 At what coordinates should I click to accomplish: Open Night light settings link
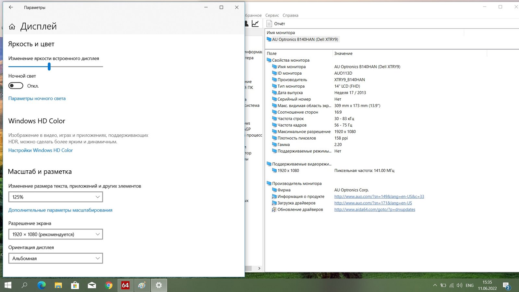click(x=37, y=98)
